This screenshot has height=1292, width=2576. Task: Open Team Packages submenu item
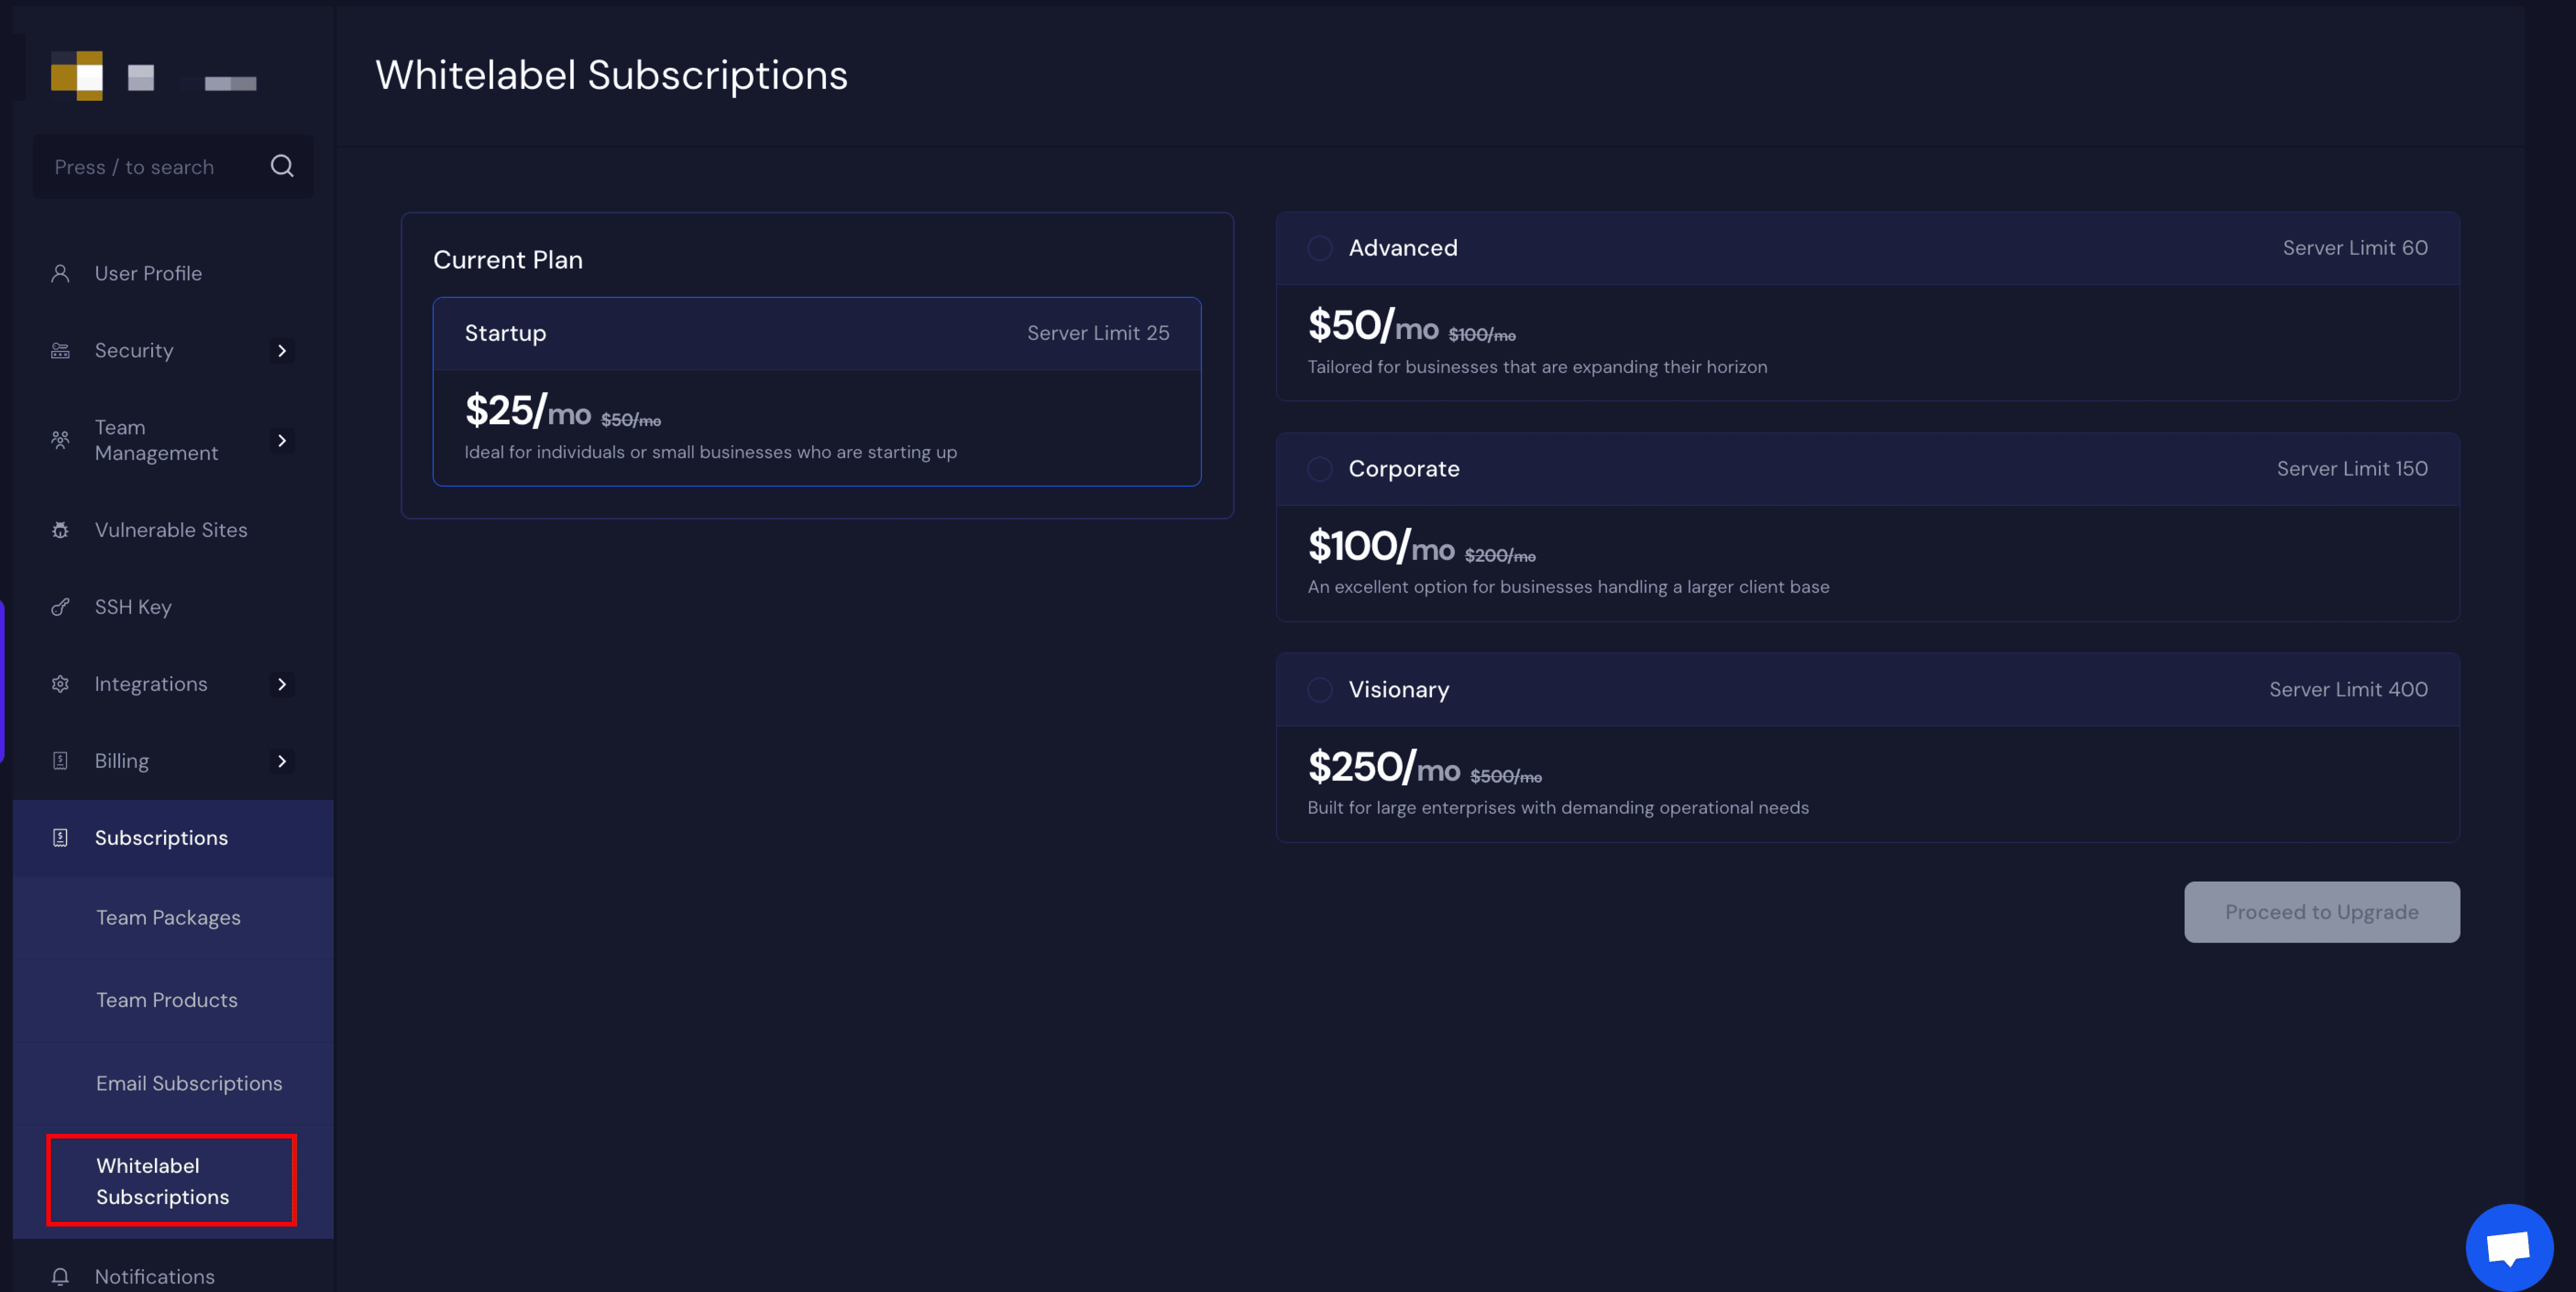point(168,917)
